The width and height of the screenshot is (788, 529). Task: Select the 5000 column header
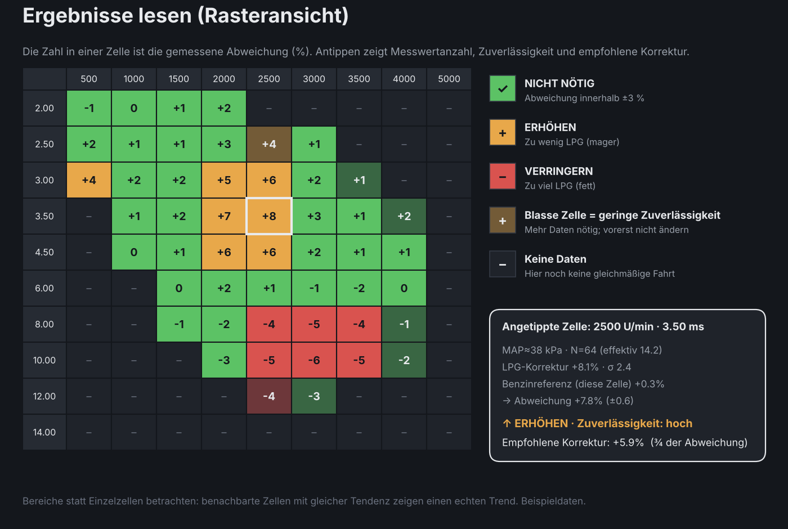[x=449, y=79]
